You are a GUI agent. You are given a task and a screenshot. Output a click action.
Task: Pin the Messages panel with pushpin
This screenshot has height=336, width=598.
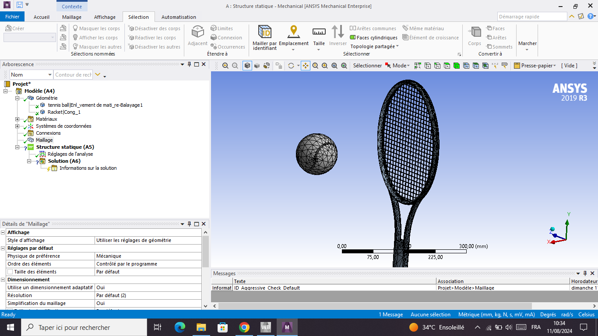coord(585,273)
